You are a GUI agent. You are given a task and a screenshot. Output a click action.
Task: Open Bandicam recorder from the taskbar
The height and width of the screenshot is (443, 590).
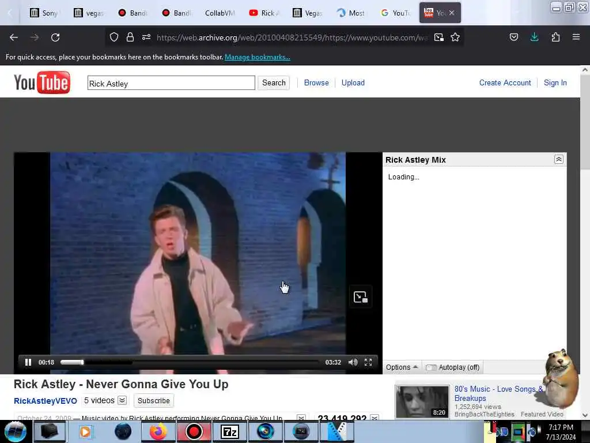point(194,431)
